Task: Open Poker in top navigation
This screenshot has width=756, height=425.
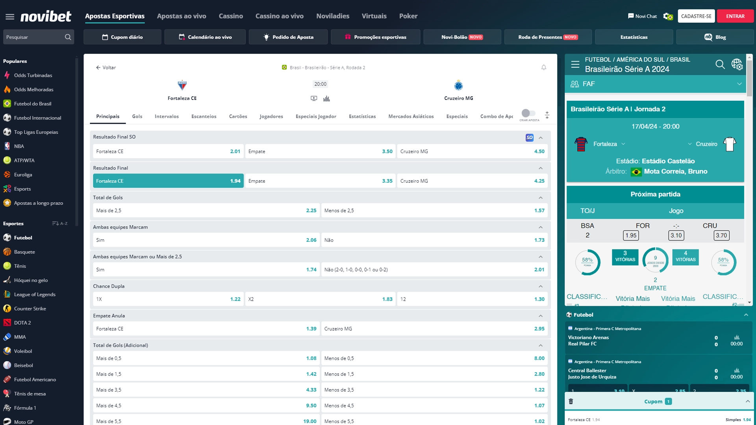Action: [408, 16]
